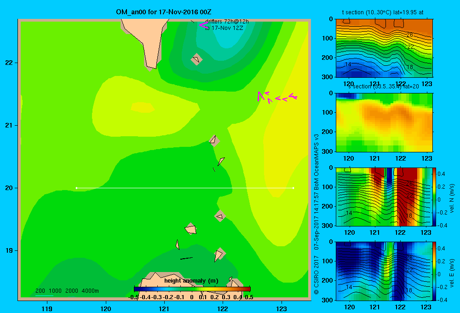Image resolution: width=460 pixels, height=313 pixels.
Task: Click longitude "123" under eastward velocity section
Action: (426, 307)
